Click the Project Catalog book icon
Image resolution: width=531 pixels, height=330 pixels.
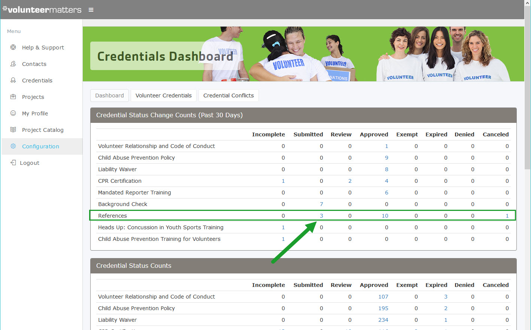(13, 130)
